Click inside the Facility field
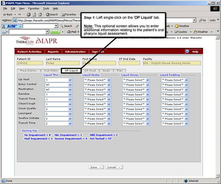This screenshot has height=184, width=221. click(x=172, y=63)
